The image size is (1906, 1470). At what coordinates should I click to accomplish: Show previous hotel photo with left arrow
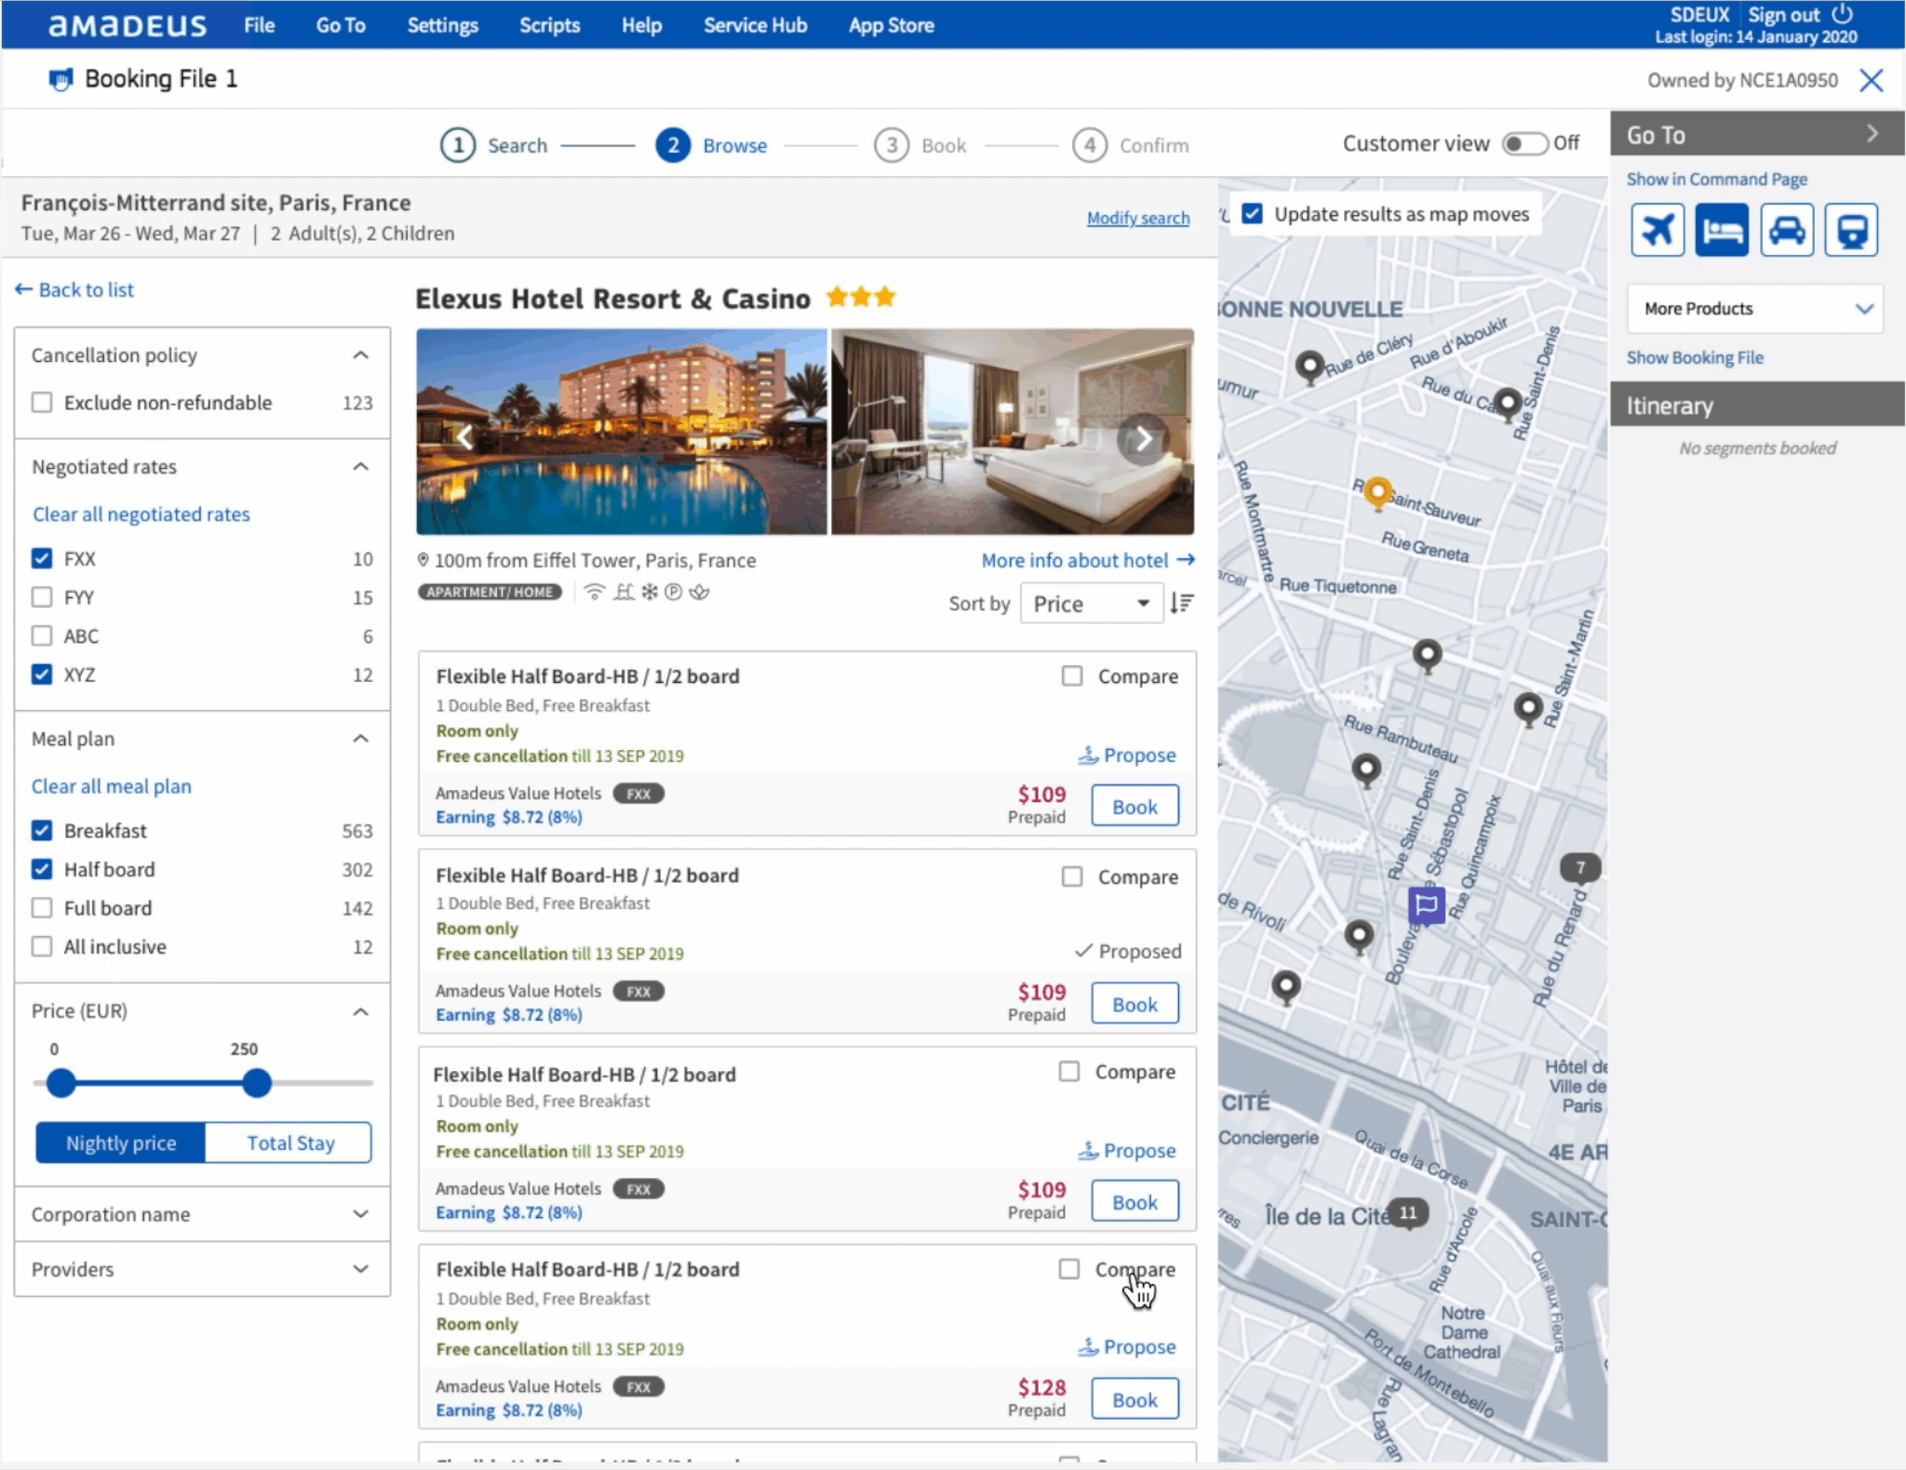tap(465, 436)
